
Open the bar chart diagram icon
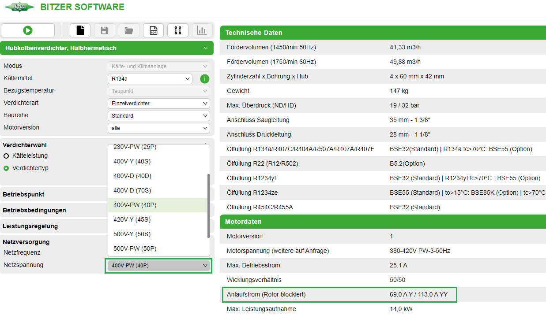click(x=202, y=30)
